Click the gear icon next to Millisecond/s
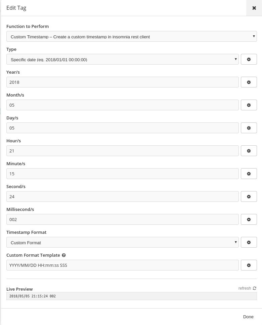 [249, 219]
